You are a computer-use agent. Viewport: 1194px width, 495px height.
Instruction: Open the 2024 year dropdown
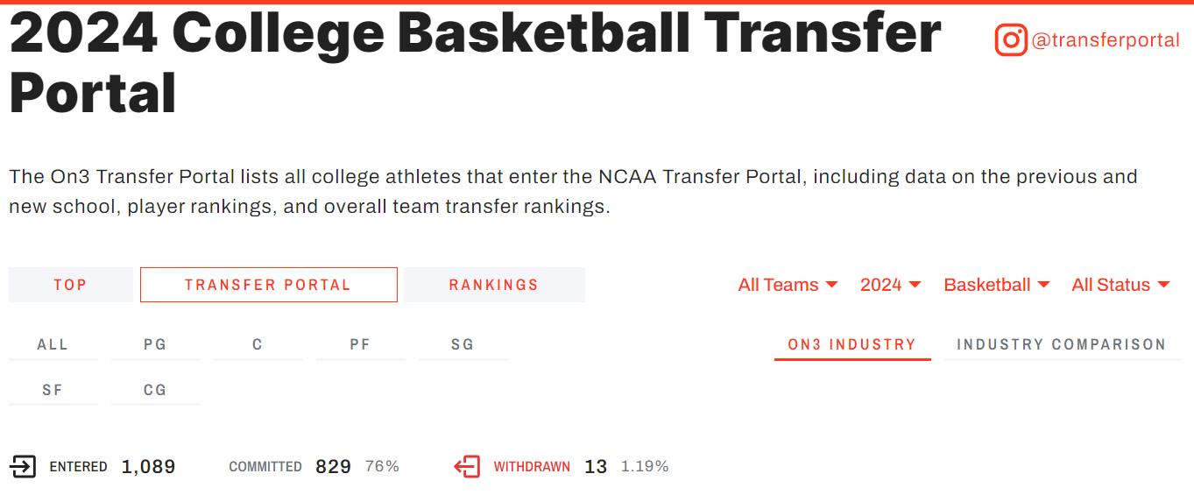890,285
